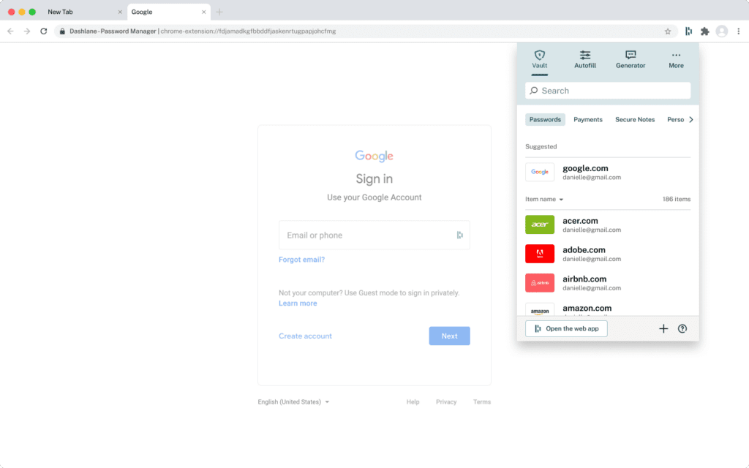Open the password Generator
749x468 pixels.
coord(630,60)
